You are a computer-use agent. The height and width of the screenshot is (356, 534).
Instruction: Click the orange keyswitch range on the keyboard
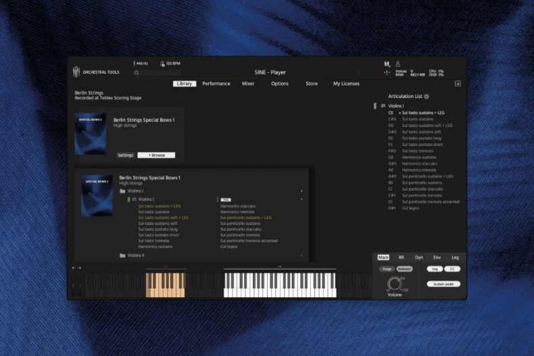[x=166, y=285]
